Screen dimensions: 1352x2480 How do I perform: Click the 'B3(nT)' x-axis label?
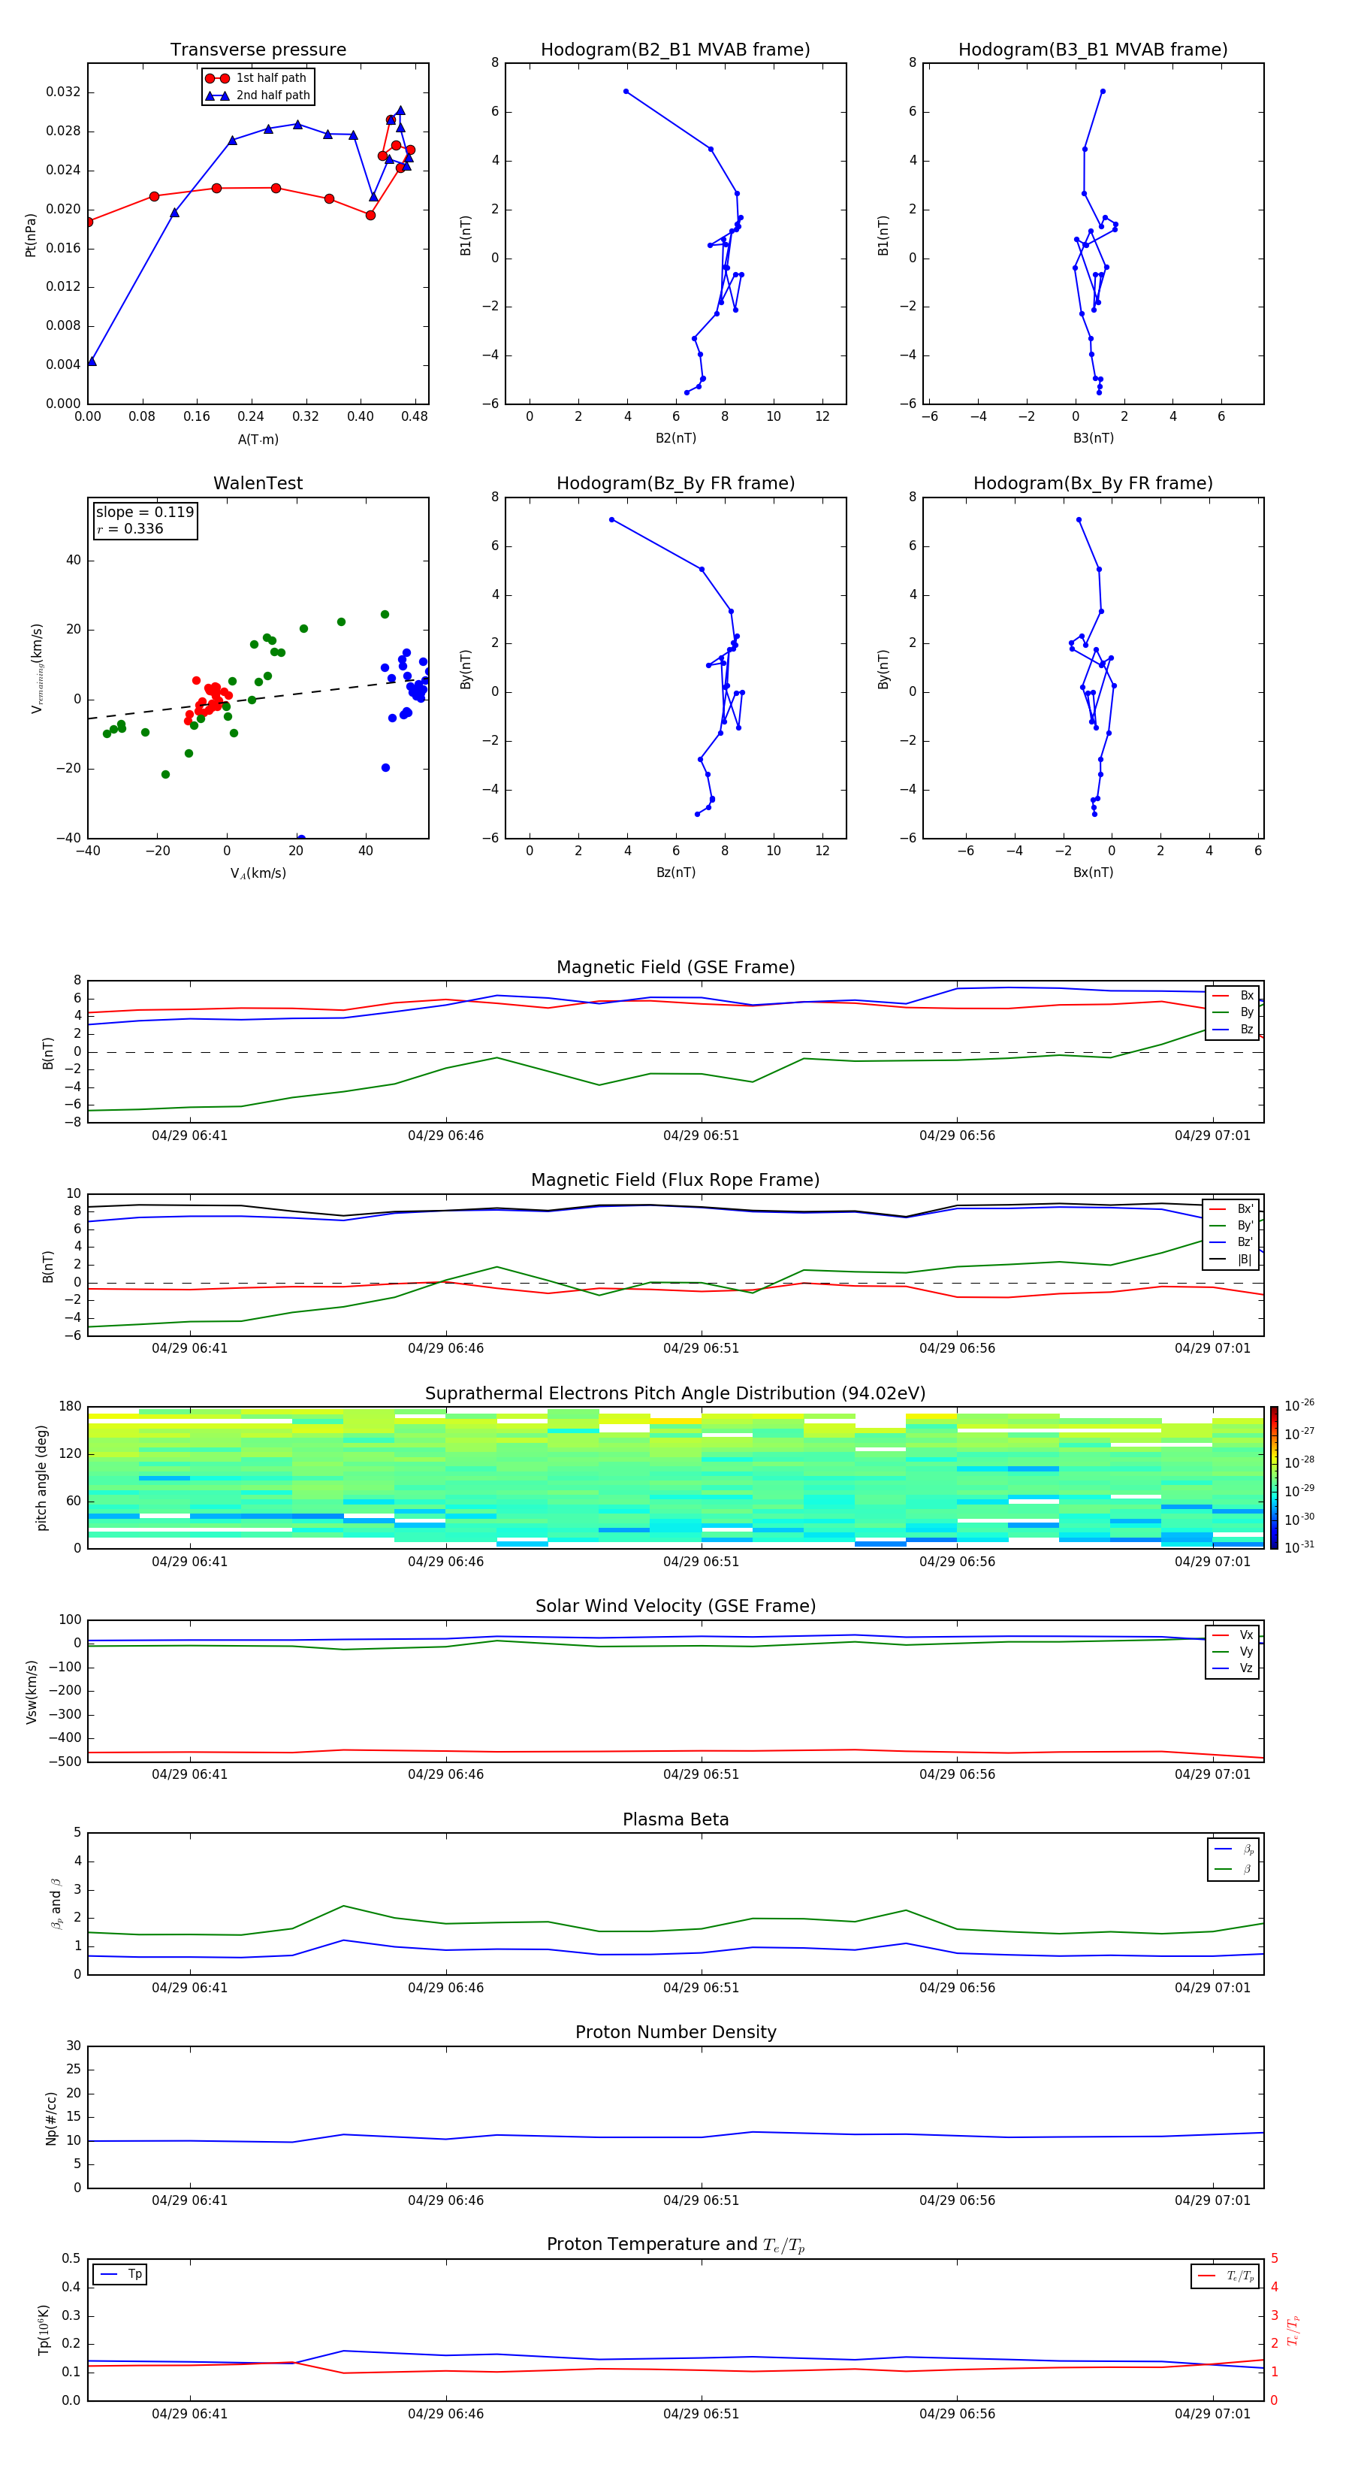click(x=1093, y=438)
